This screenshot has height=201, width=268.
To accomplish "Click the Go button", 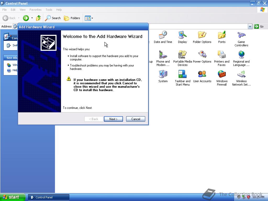I will coord(259,26).
